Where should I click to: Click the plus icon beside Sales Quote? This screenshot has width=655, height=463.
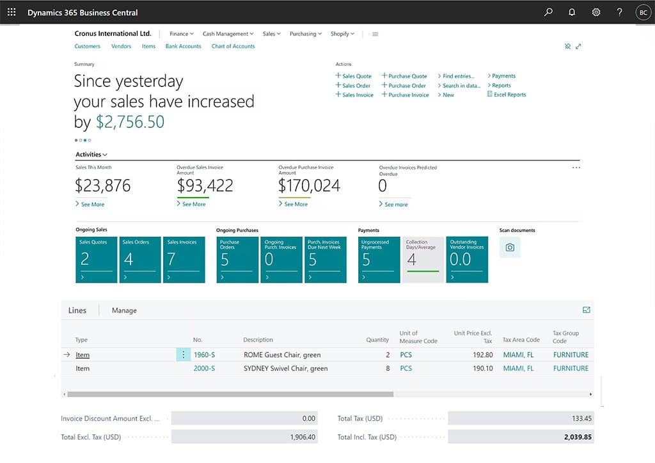(x=338, y=75)
